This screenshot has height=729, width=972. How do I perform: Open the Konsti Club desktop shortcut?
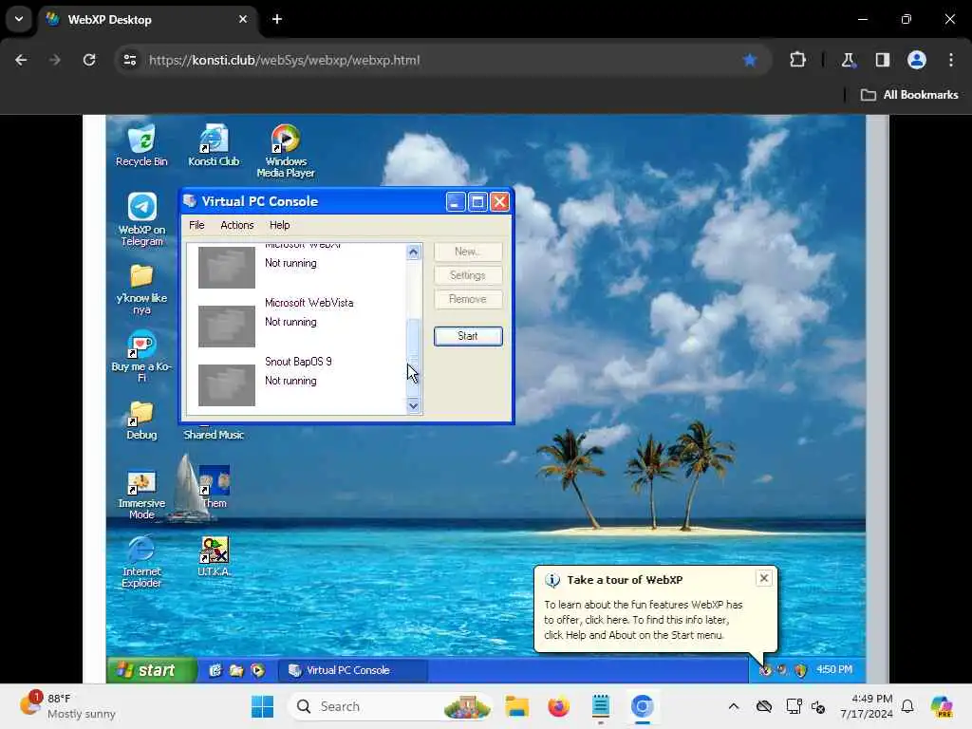click(x=214, y=145)
